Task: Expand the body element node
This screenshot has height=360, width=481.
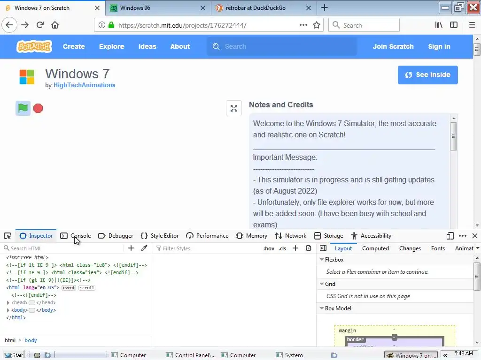Action: (8, 310)
